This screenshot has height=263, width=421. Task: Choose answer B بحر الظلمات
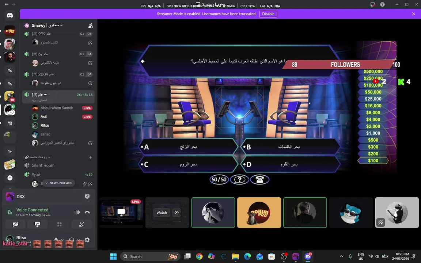click(x=291, y=147)
